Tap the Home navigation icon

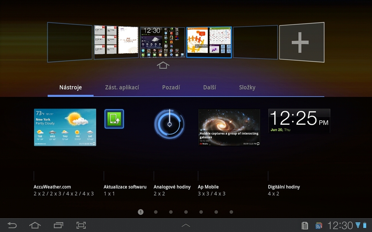coord(35,225)
